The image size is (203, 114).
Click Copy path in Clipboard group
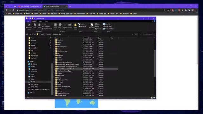click(x=46, y=26)
